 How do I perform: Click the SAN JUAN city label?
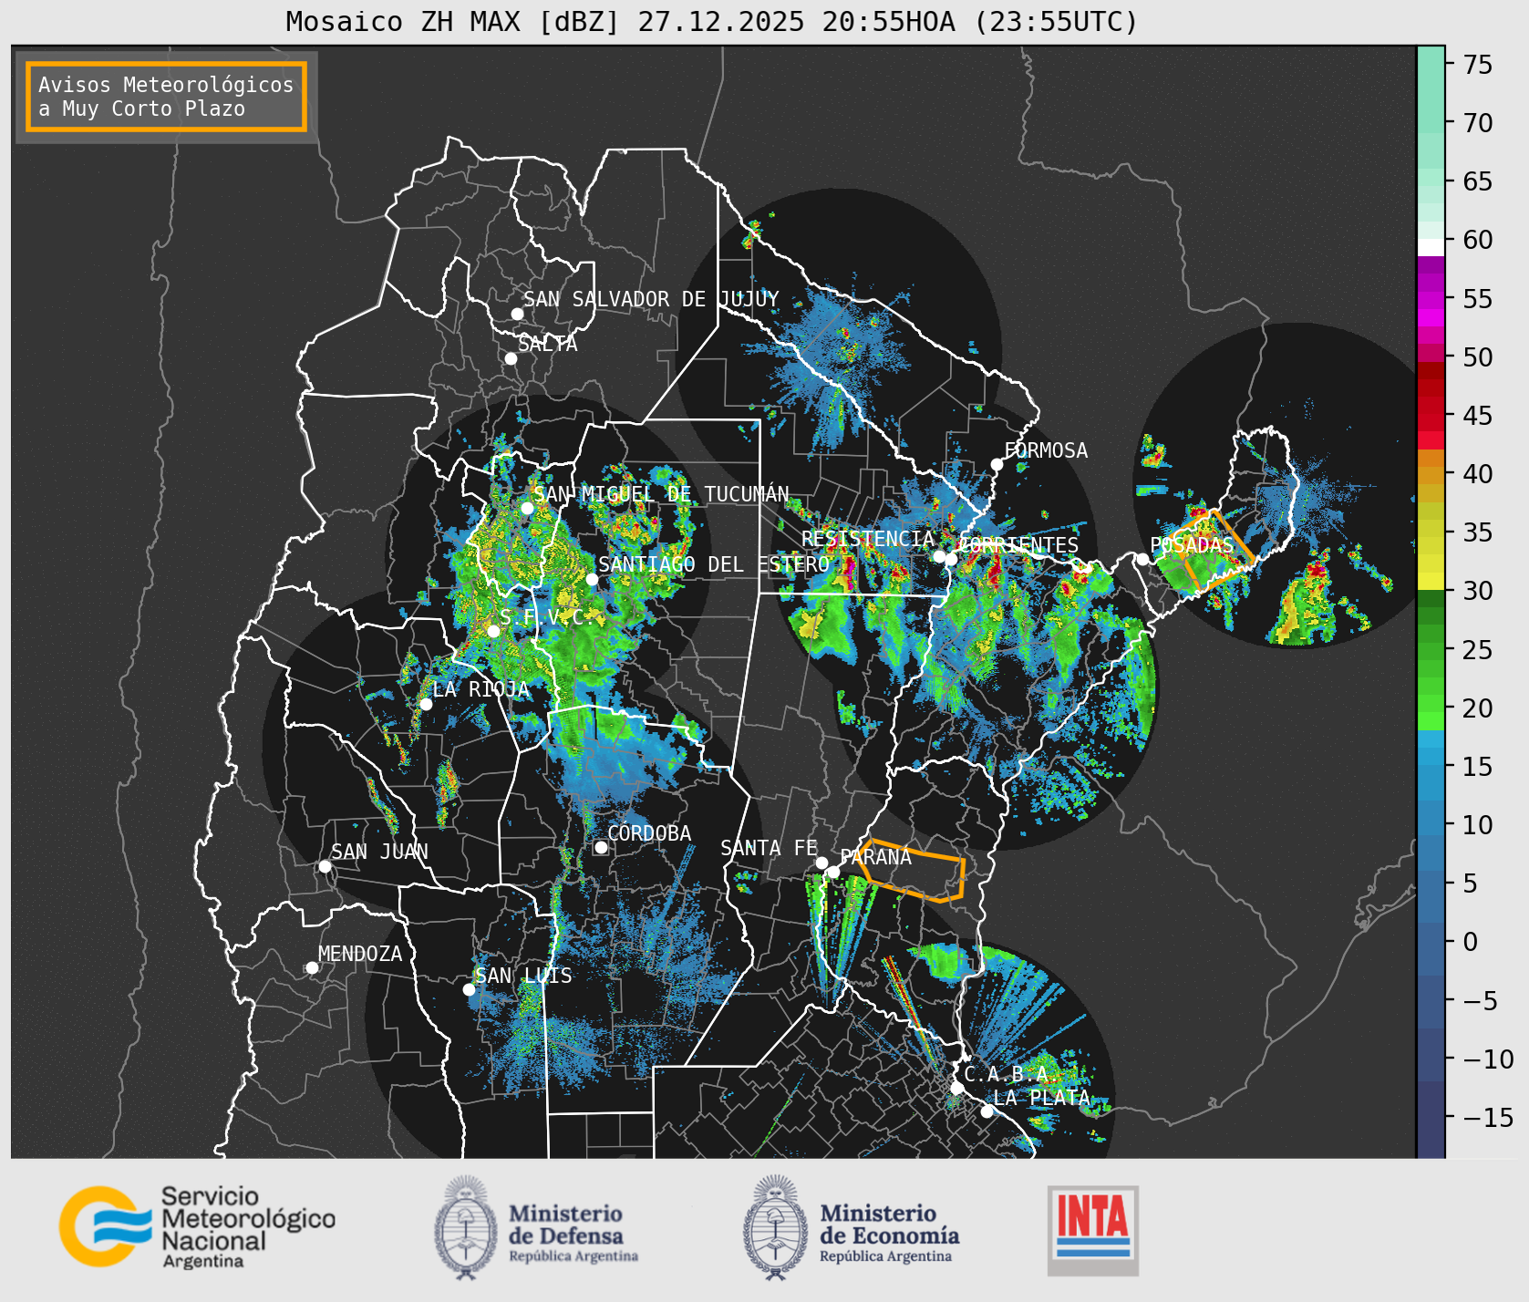(379, 852)
